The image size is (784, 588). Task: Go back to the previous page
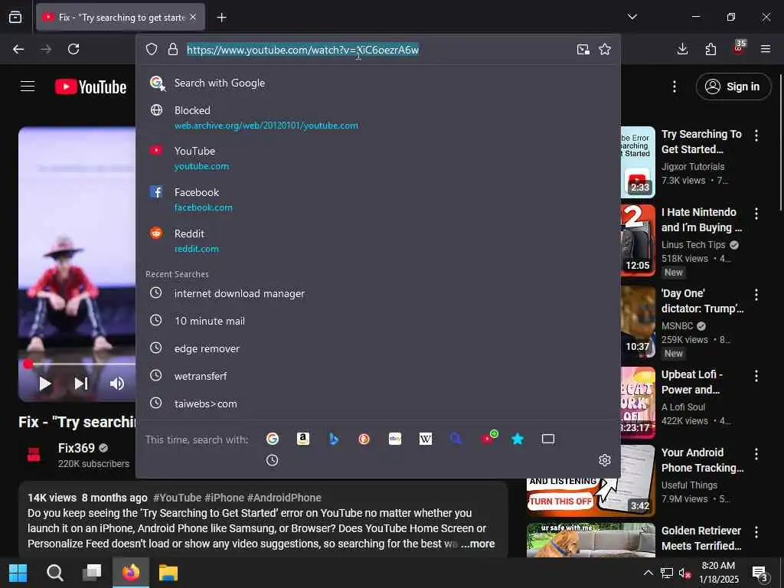pos(18,49)
